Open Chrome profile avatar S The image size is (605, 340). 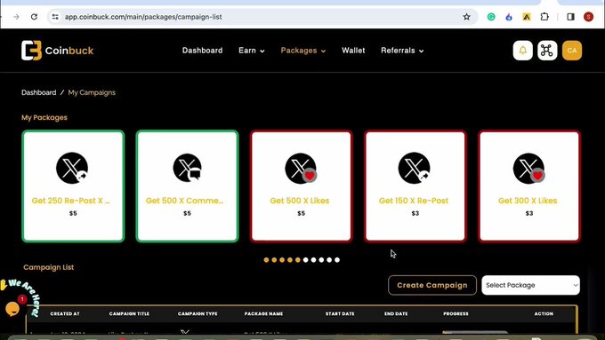[x=588, y=17]
